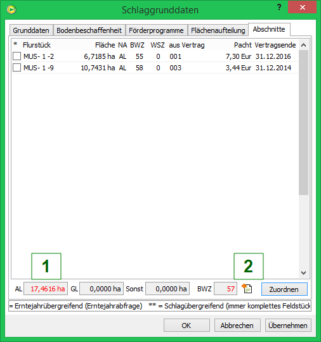Click the AL field showing 17,4616 ha
Viewport: 321px width, 342px height.
[x=46, y=289]
